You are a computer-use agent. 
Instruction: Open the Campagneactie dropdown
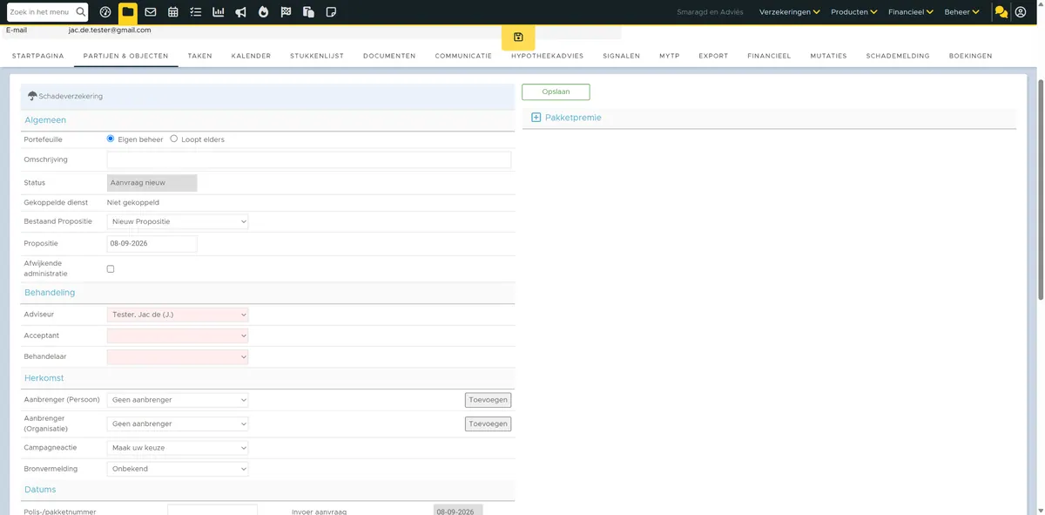(178, 448)
